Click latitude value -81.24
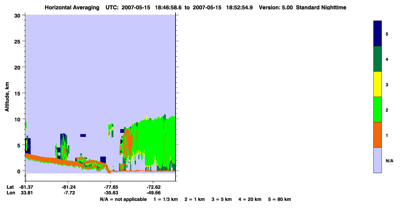The width and height of the screenshot is (406, 208). point(68,187)
